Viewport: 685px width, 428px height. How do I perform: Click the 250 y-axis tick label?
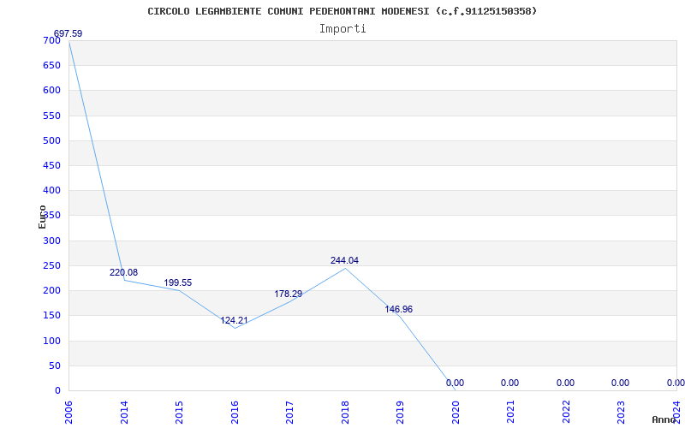pyautogui.click(x=51, y=265)
